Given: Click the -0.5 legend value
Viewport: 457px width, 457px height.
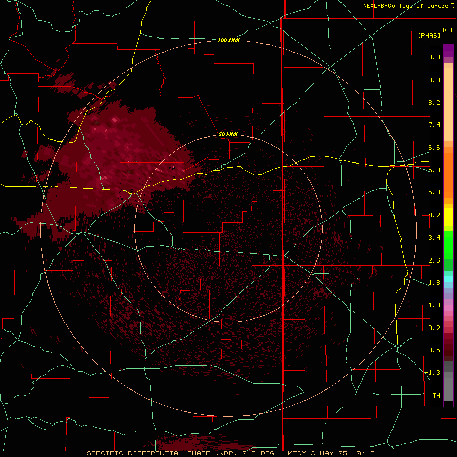Looking at the screenshot, I should tap(432, 350).
